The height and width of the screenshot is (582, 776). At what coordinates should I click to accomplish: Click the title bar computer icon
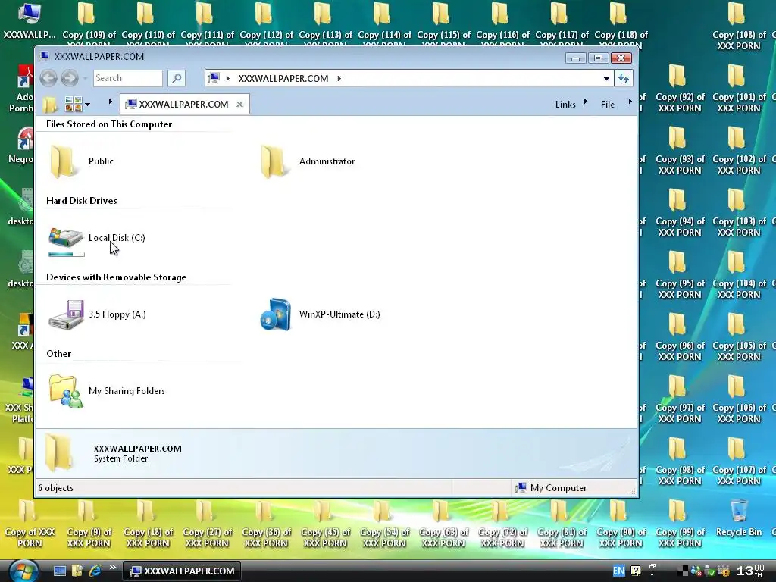(44, 56)
